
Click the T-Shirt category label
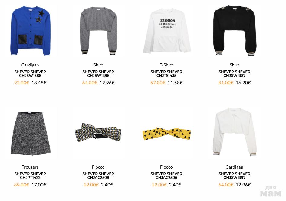click(166, 65)
